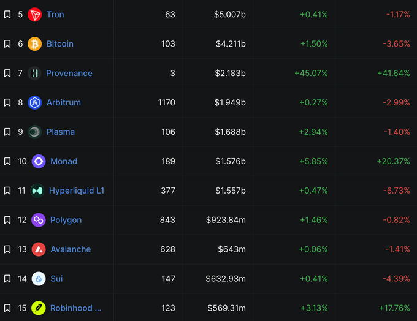The image size is (417, 321).
Task: Select Bitcoin TVL value $4.211b
Action: click(x=231, y=44)
